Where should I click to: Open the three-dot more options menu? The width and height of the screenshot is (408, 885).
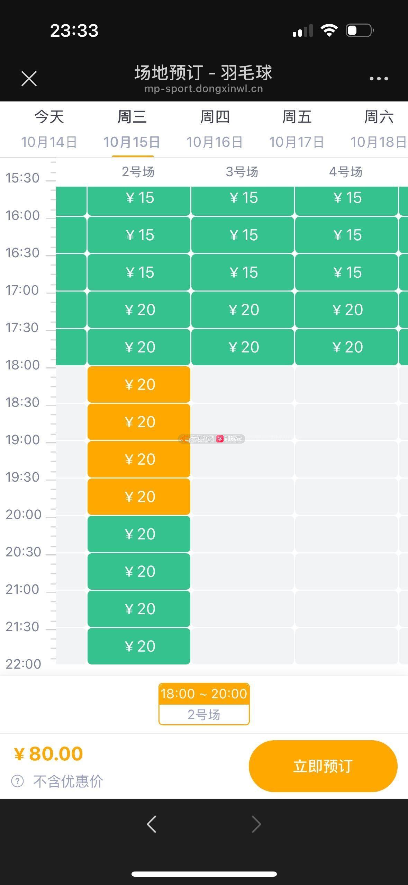click(379, 79)
